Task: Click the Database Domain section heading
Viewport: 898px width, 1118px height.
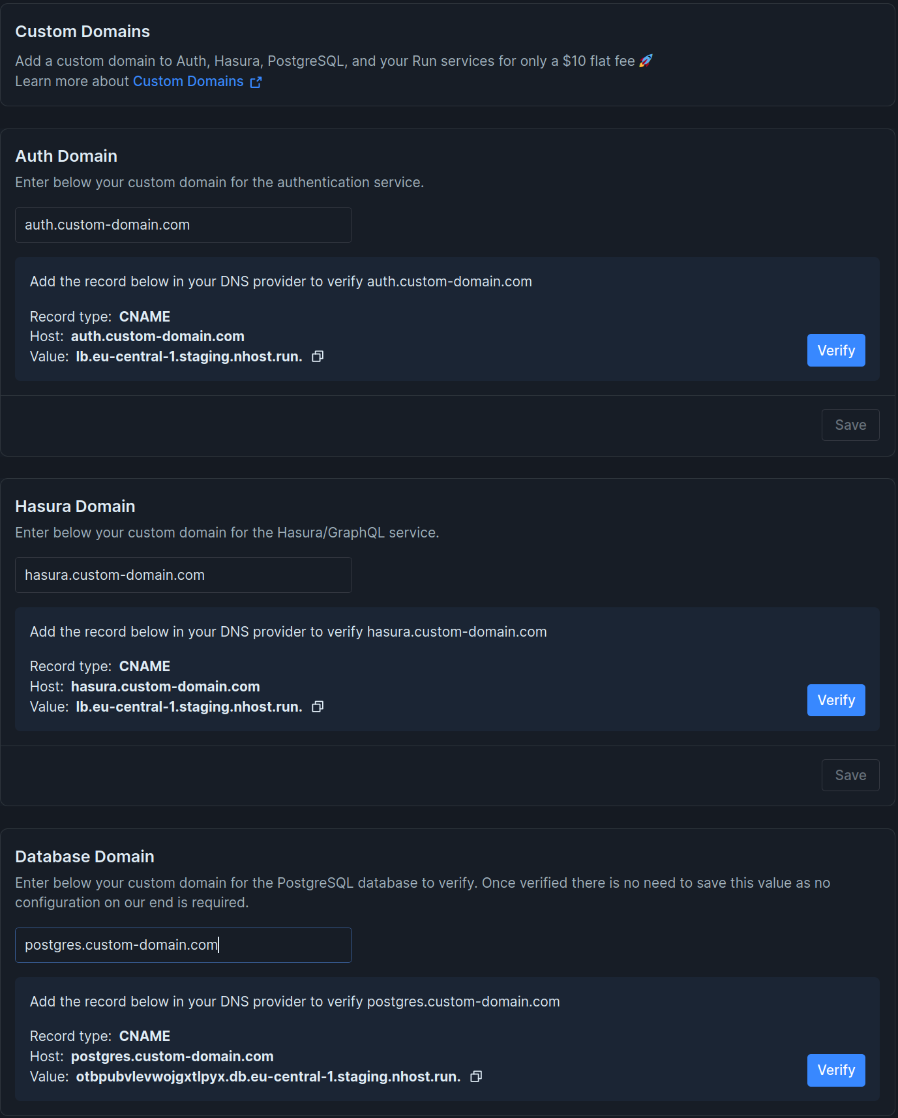Action: 84,856
